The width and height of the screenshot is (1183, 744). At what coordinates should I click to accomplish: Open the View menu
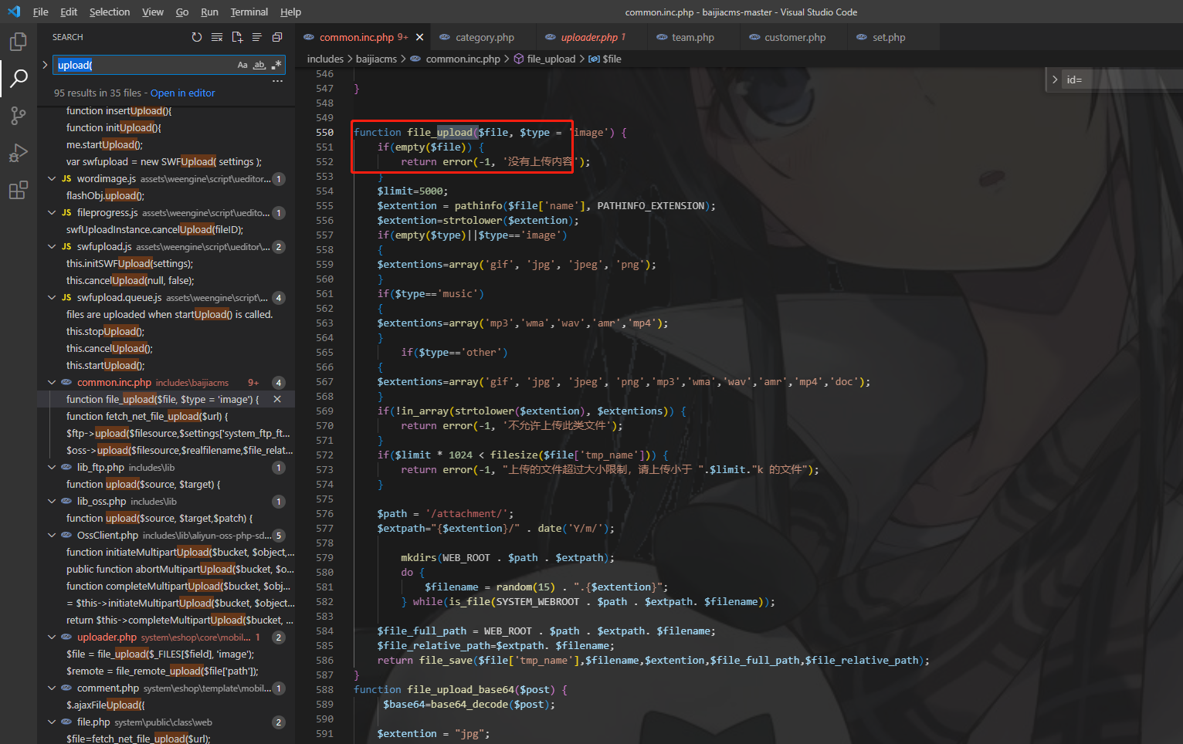[x=153, y=12]
